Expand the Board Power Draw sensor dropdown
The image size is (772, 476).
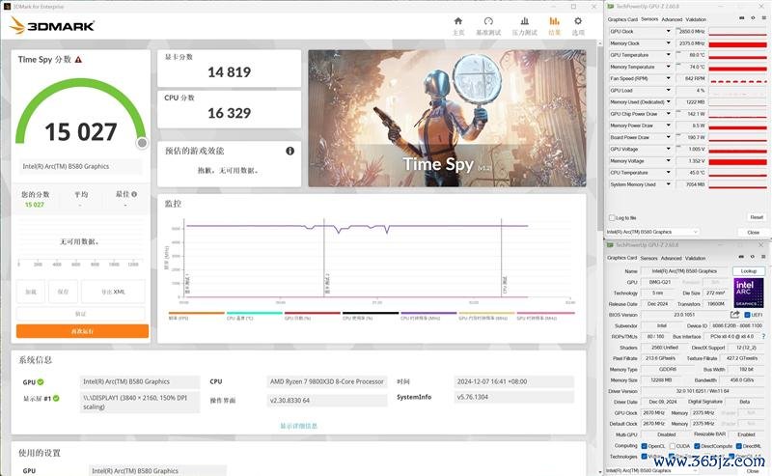tap(668, 137)
